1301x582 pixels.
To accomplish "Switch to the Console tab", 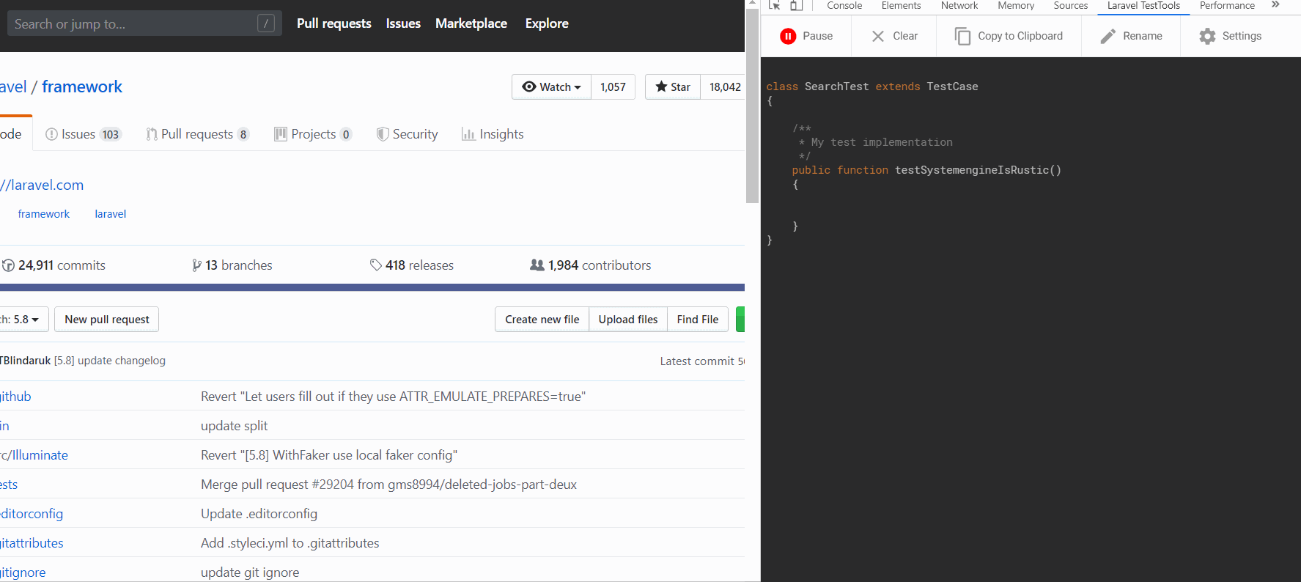I will click(x=844, y=5).
